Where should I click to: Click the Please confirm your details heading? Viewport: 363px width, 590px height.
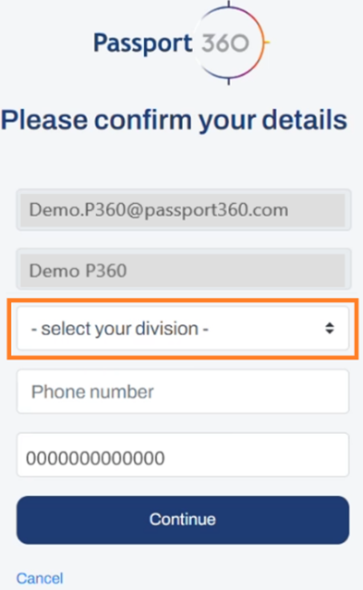click(x=174, y=120)
